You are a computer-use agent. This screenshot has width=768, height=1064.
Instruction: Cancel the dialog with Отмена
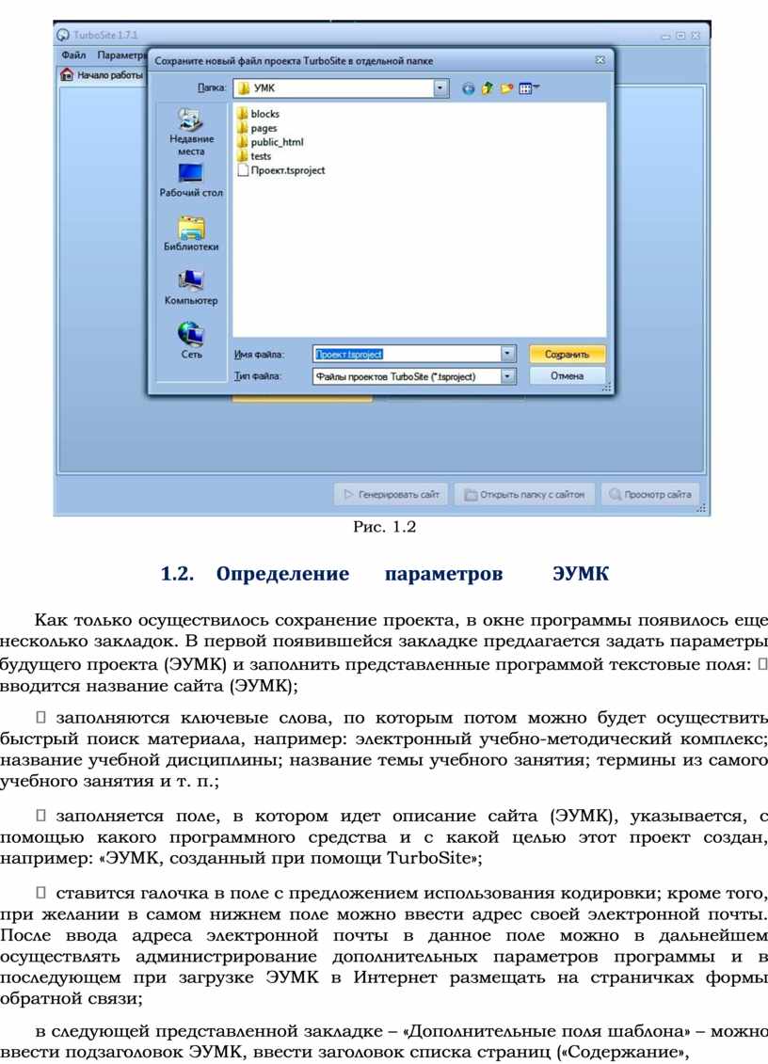tap(567, 376)
